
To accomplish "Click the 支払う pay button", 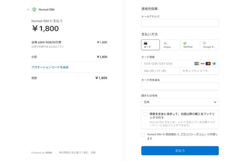I will point(180,150).
